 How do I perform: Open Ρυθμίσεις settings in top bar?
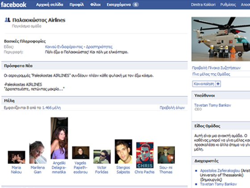tap(228, 4)
